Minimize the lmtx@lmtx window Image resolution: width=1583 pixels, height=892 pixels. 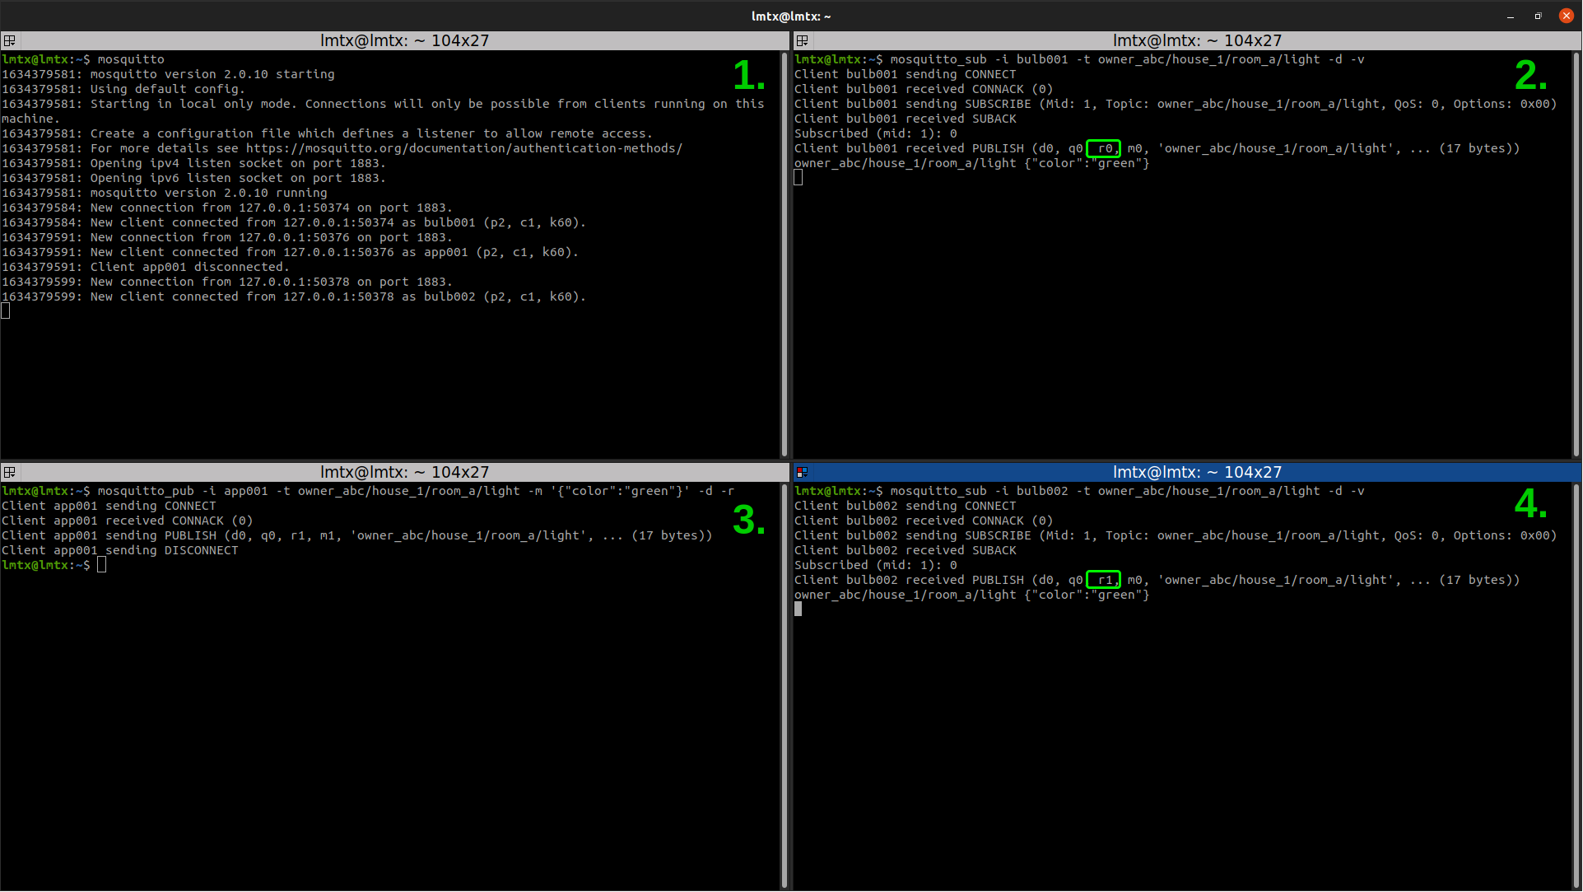[1511, 16]
